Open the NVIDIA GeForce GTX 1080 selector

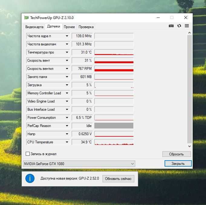pyautogui.click(x=79, y=164)
